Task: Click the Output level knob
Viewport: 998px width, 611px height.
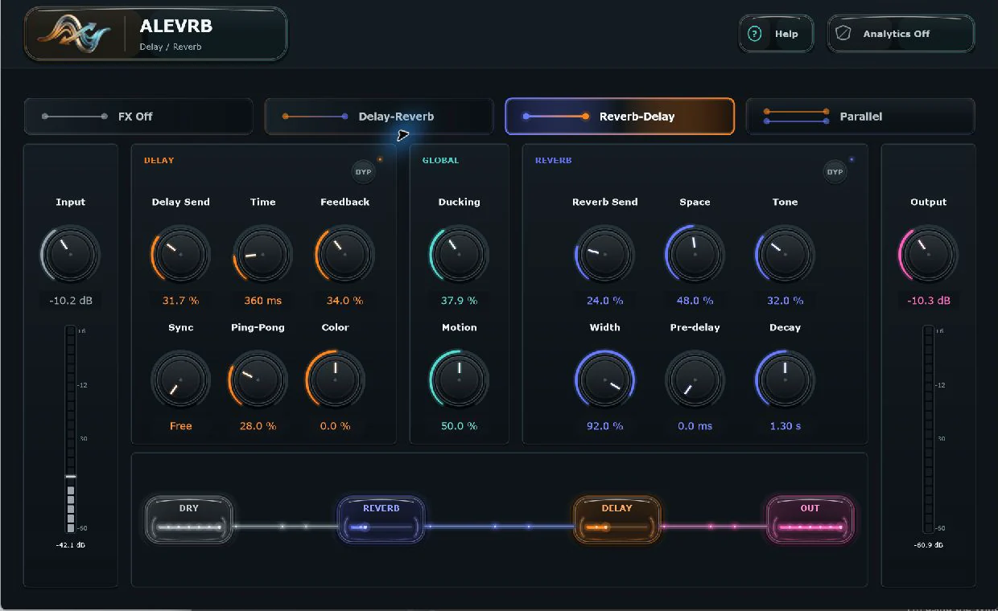Action: point(928,255)
